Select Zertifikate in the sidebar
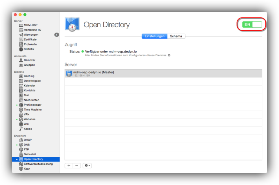The image size is (279, 185). [x=30, y=40]
